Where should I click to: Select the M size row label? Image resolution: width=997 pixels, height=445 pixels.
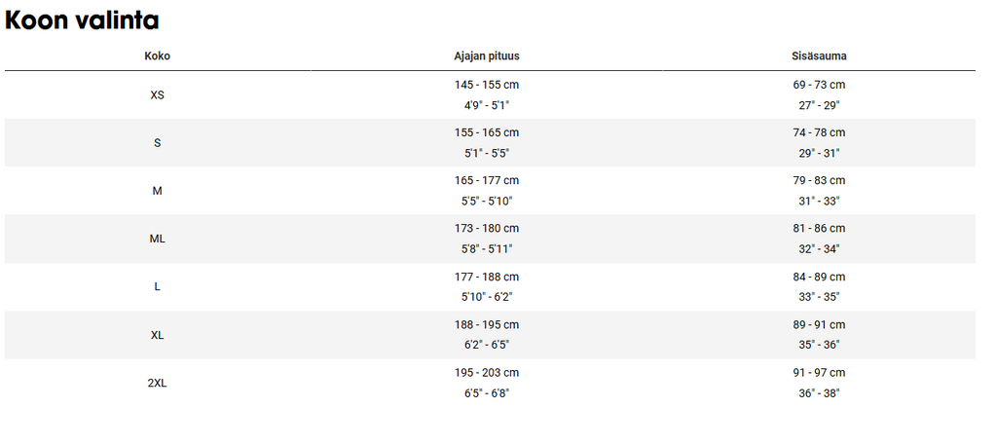[x=157, y=191]
